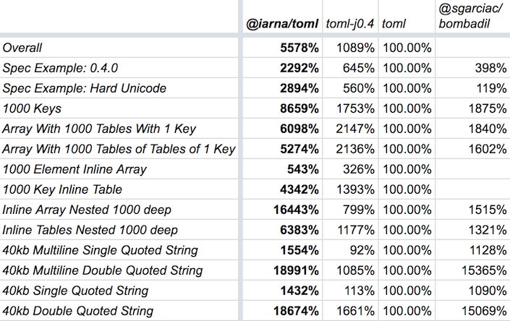Select the toml-j0.4 column header
Screen dimensions: 510x321
click(x=350, y=24)
